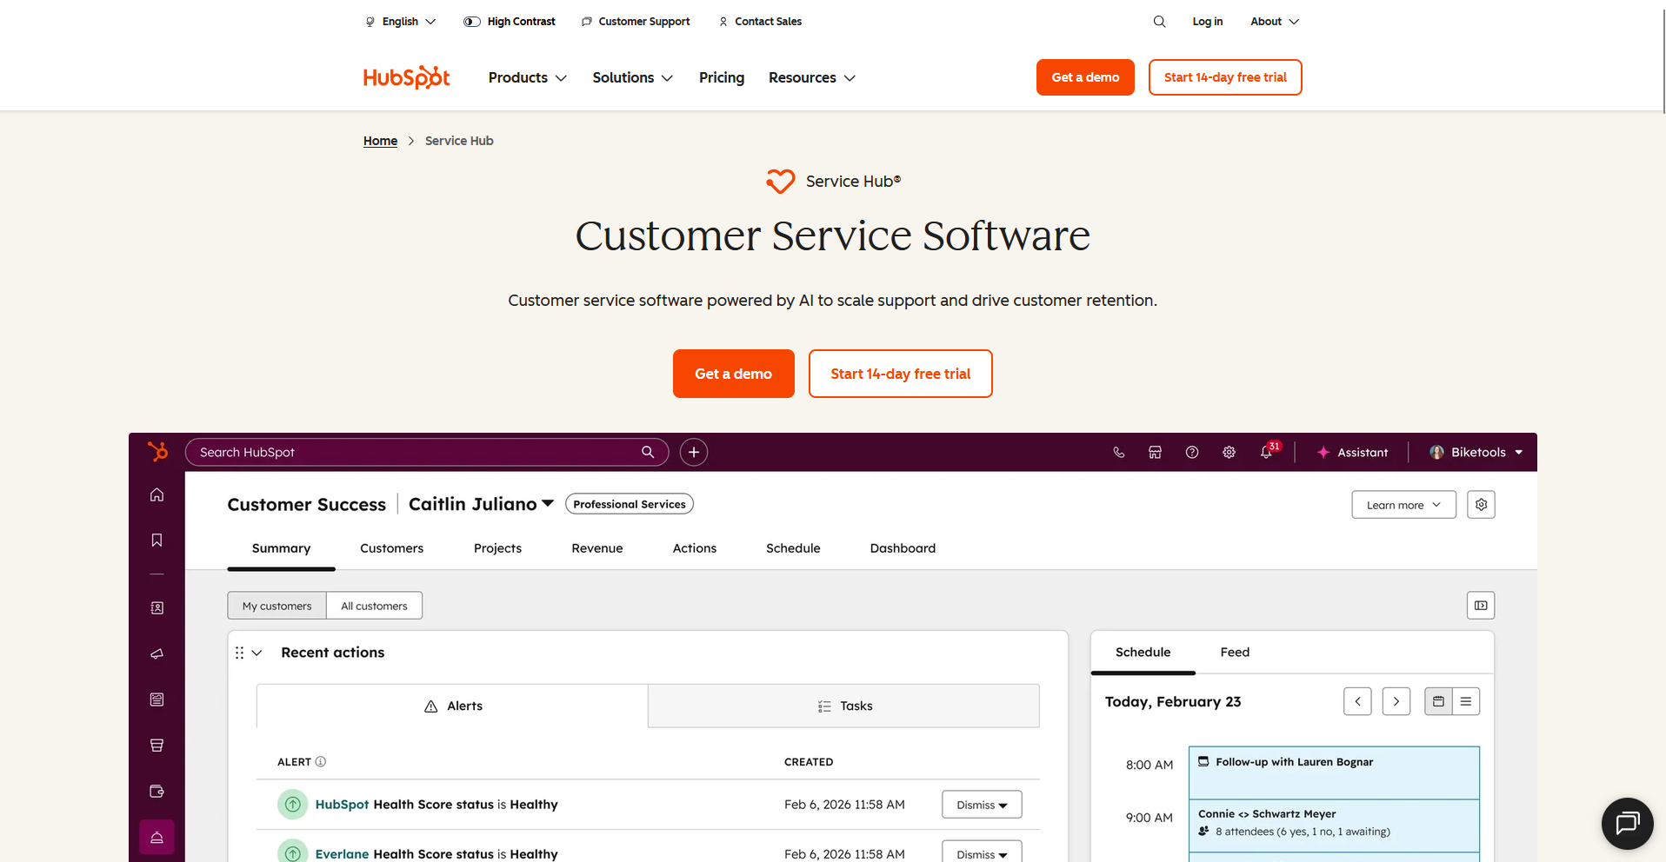Click the drag handle beside Recent actions

point(239,653)
